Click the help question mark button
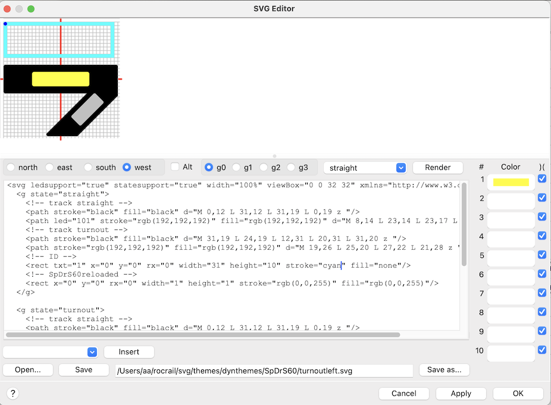Screen dimensions: 551x405 [12, 393]
